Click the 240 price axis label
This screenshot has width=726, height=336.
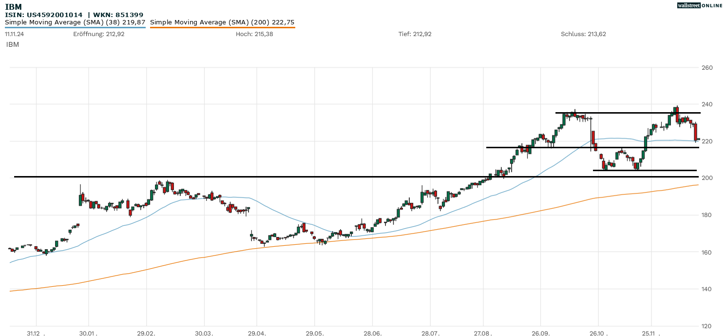pos(707,104)
